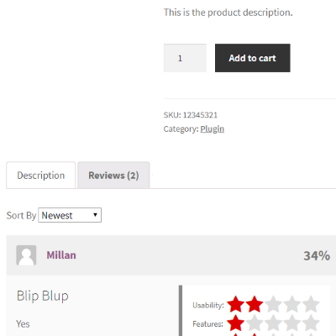Click the quantity input field

click(x=185, y=58)
